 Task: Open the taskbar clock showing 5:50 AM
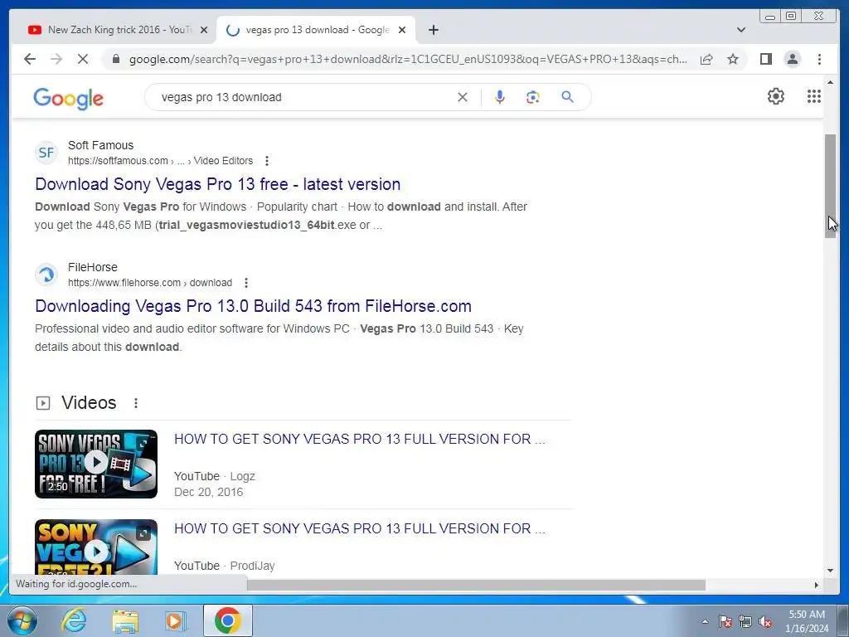807,621
